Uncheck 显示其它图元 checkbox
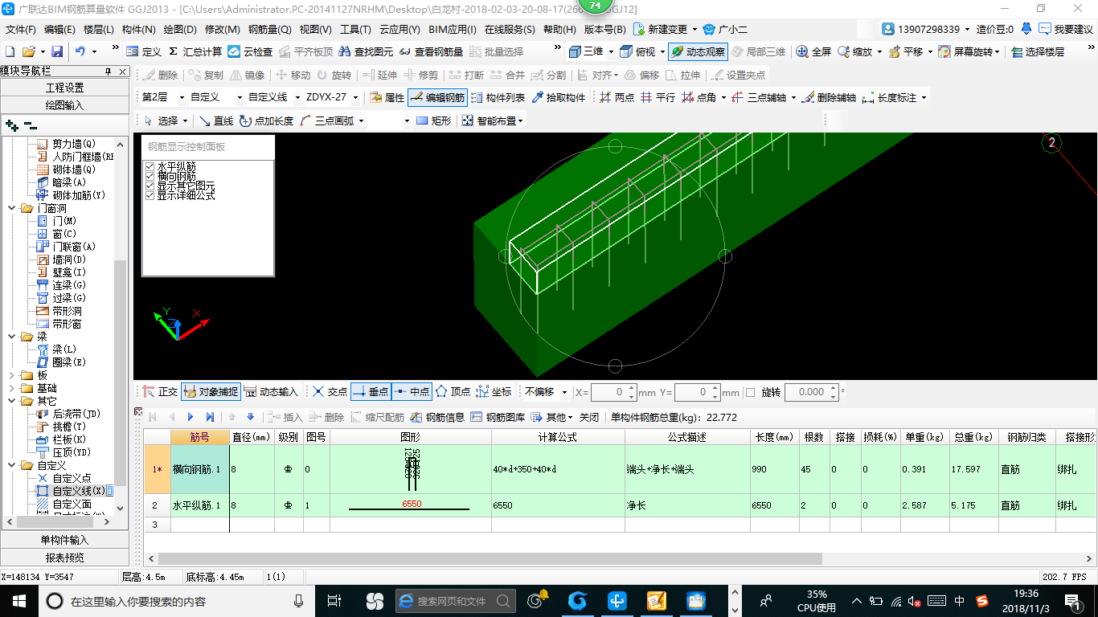 (x=150, y=186)
